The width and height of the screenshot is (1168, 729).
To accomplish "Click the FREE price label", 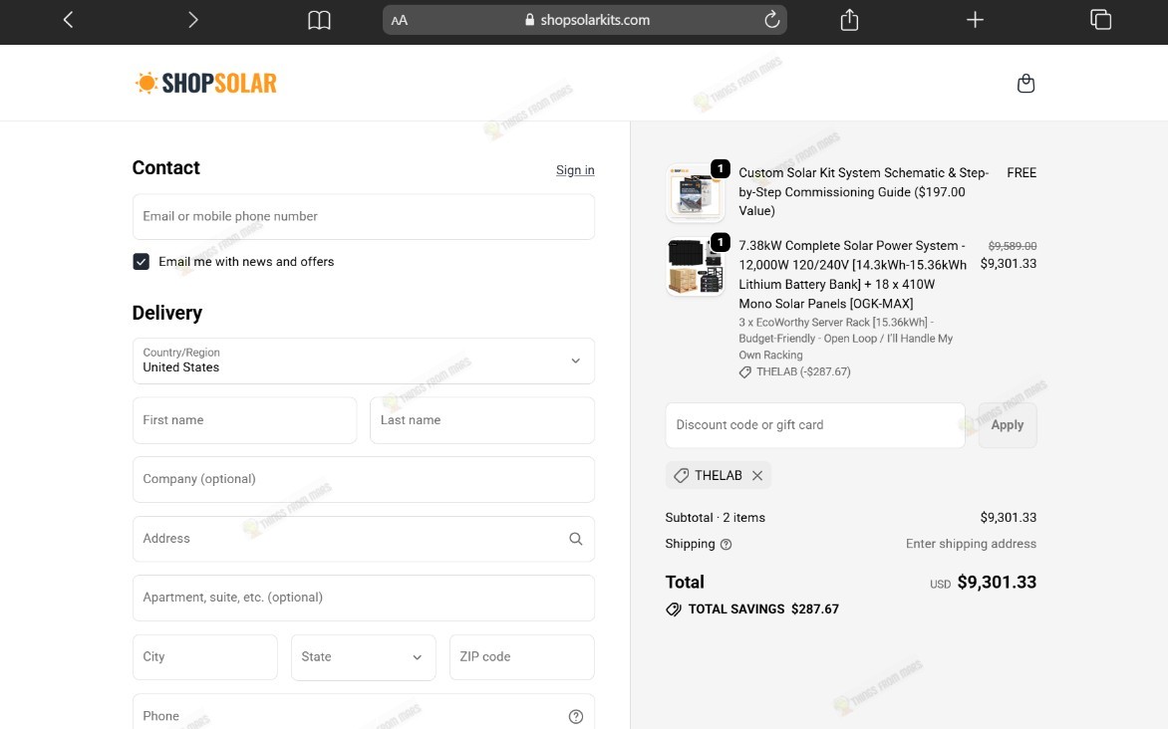I will [x=1022, y=172].
